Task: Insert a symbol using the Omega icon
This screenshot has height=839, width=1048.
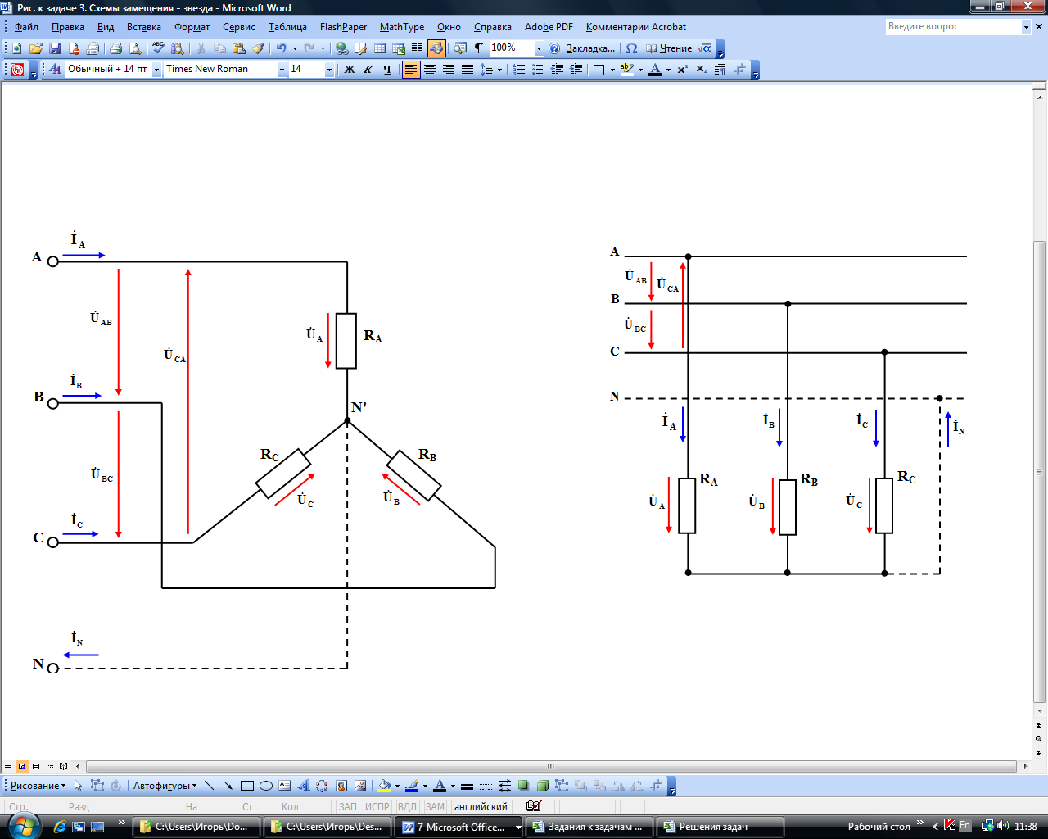Action: click(631, 48)
